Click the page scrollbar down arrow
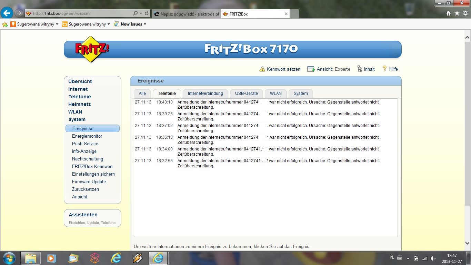Viewport: 471px width, 265px height. coord(468,242)
